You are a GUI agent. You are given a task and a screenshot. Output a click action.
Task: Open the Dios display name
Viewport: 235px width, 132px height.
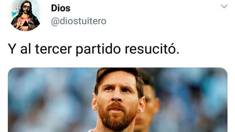(x=61, y=8)
